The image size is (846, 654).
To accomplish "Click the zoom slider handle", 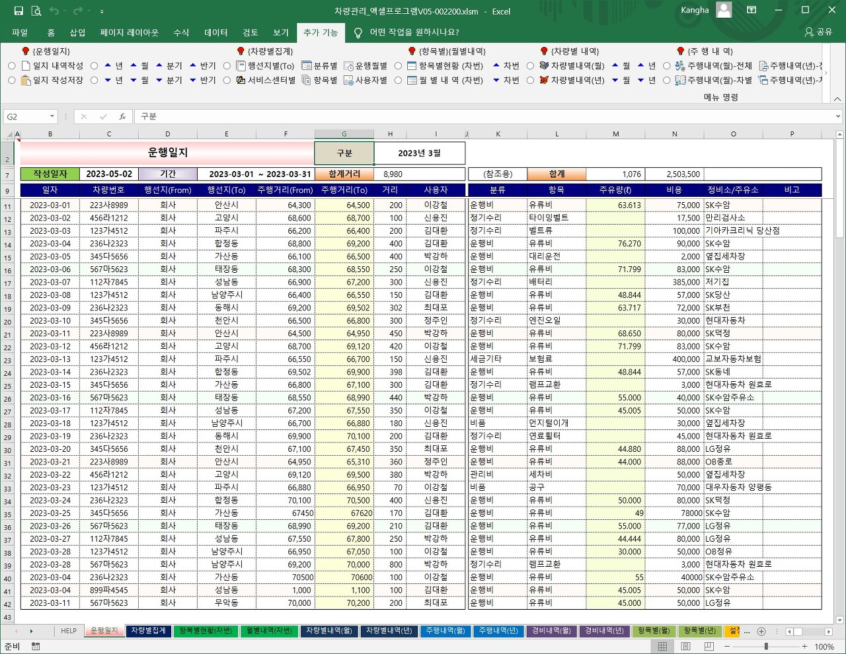I will pos(766,647).
